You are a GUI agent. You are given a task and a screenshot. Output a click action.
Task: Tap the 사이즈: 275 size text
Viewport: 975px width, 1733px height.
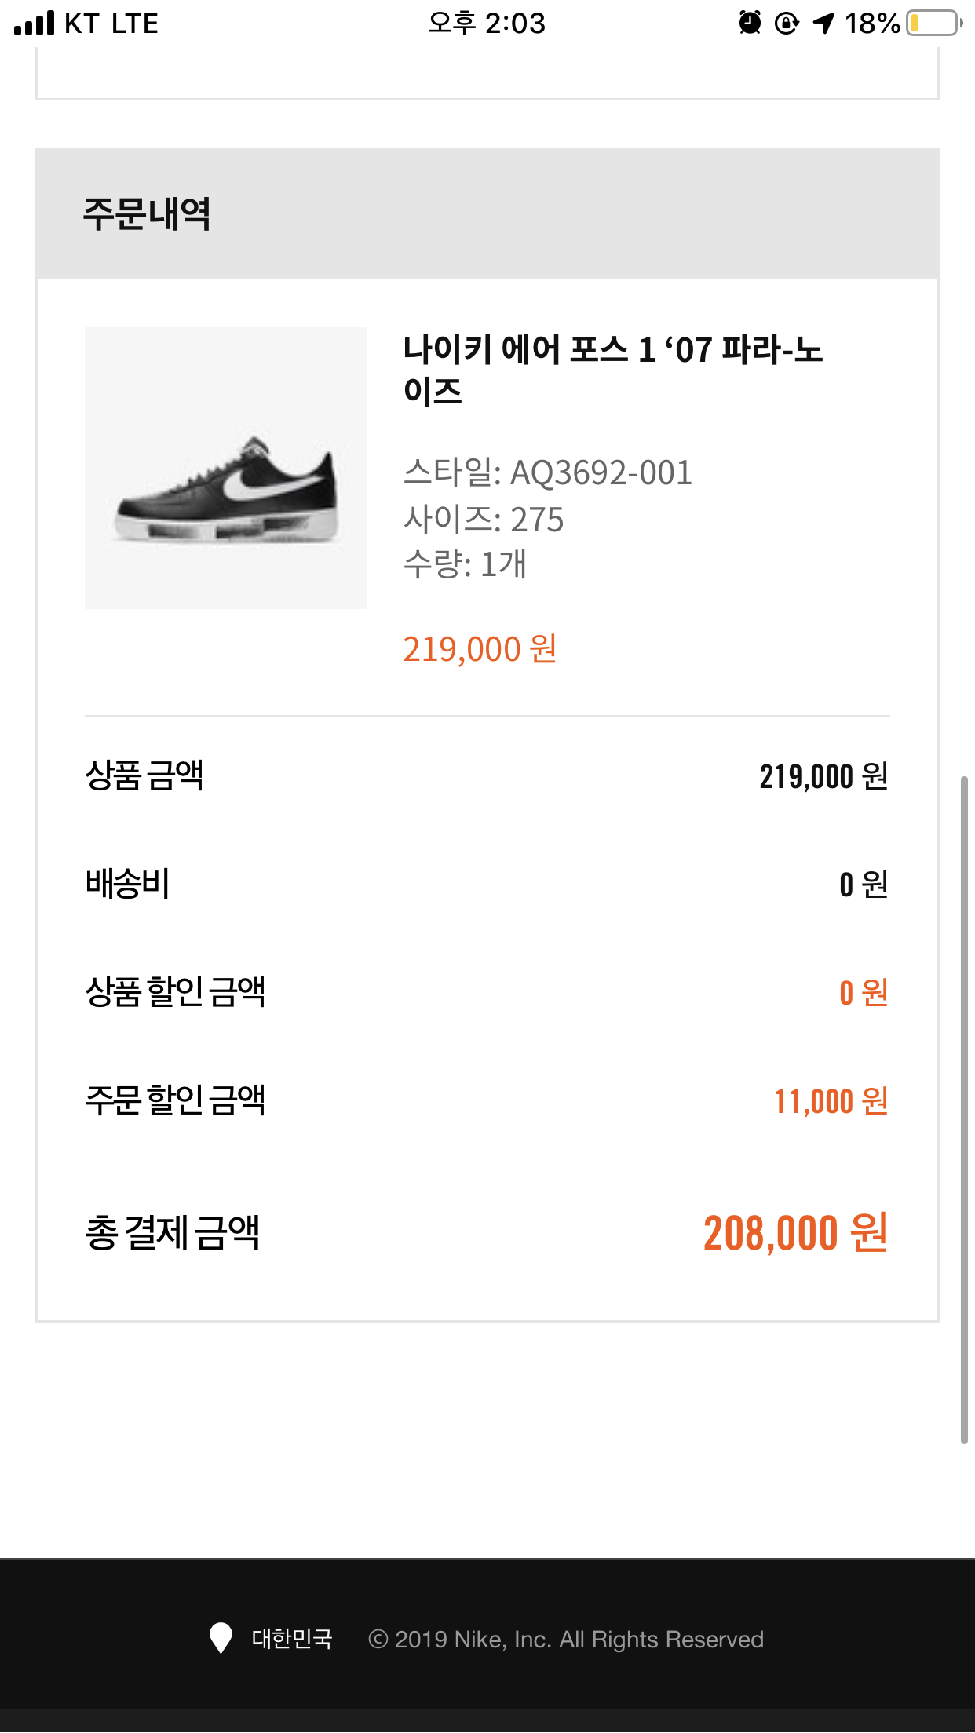tap(484, 520)
